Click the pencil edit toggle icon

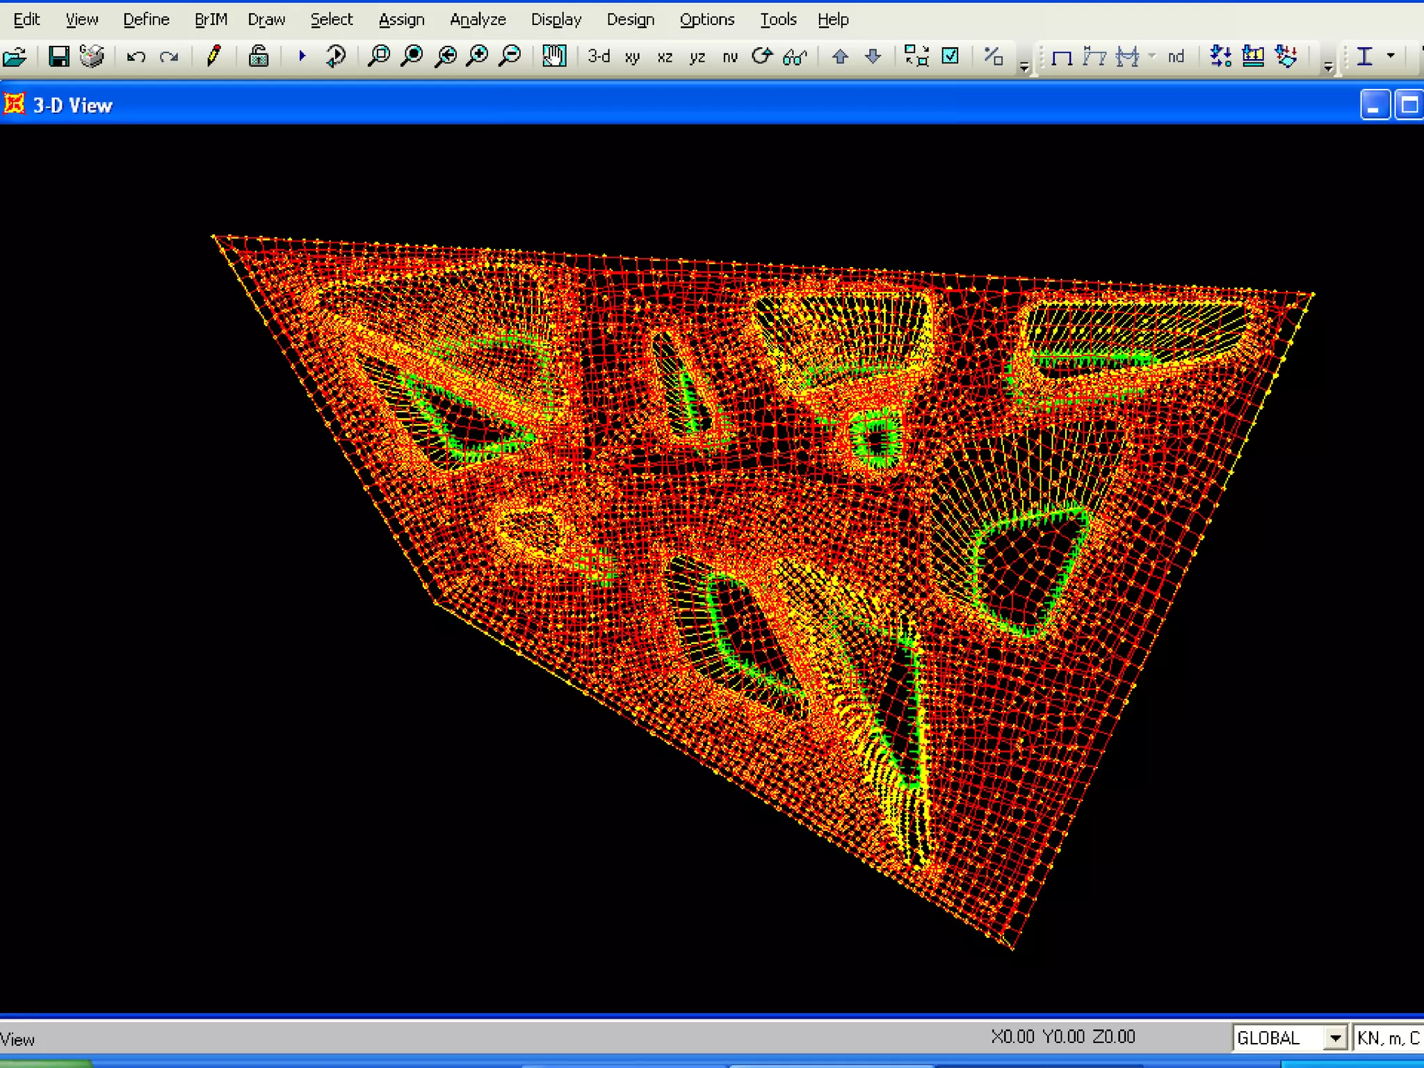(x=213, y=56)
